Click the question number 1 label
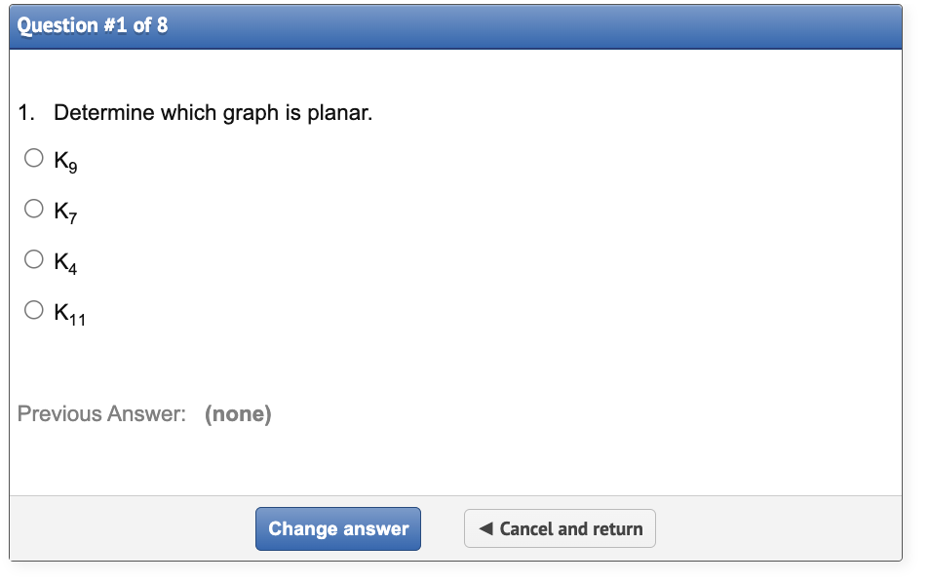930x583 pixels. [x=22, y=112]
